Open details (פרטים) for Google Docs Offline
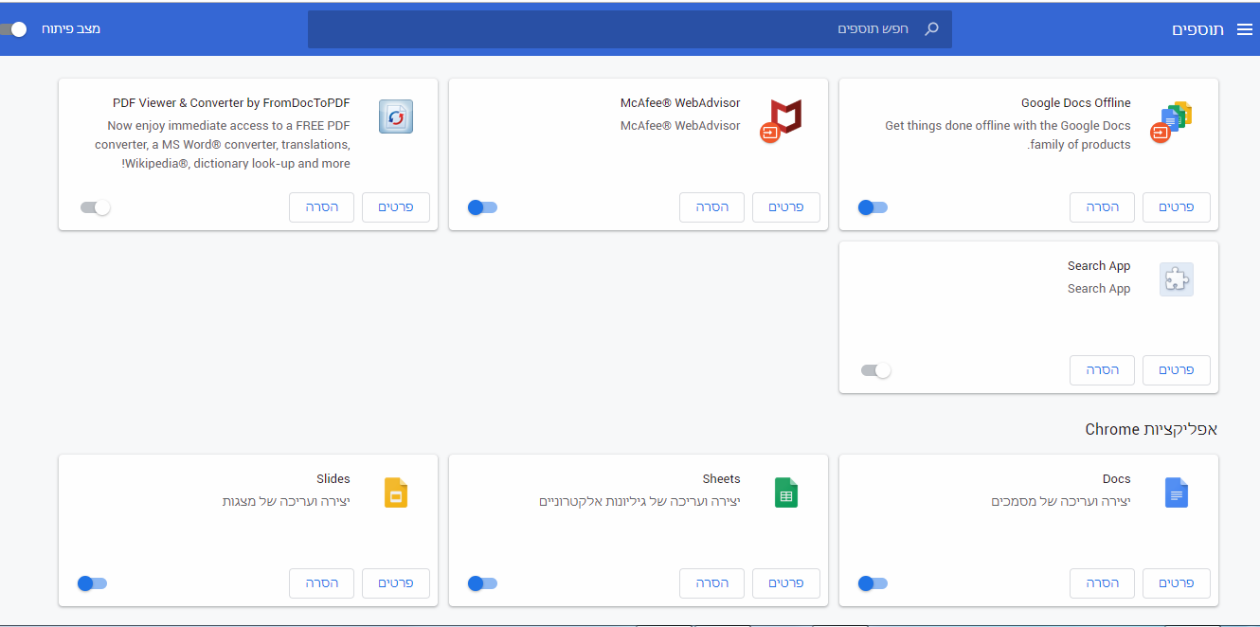Image resolution: width=1260 pixels, height=627 pixels. (1177, 207)
